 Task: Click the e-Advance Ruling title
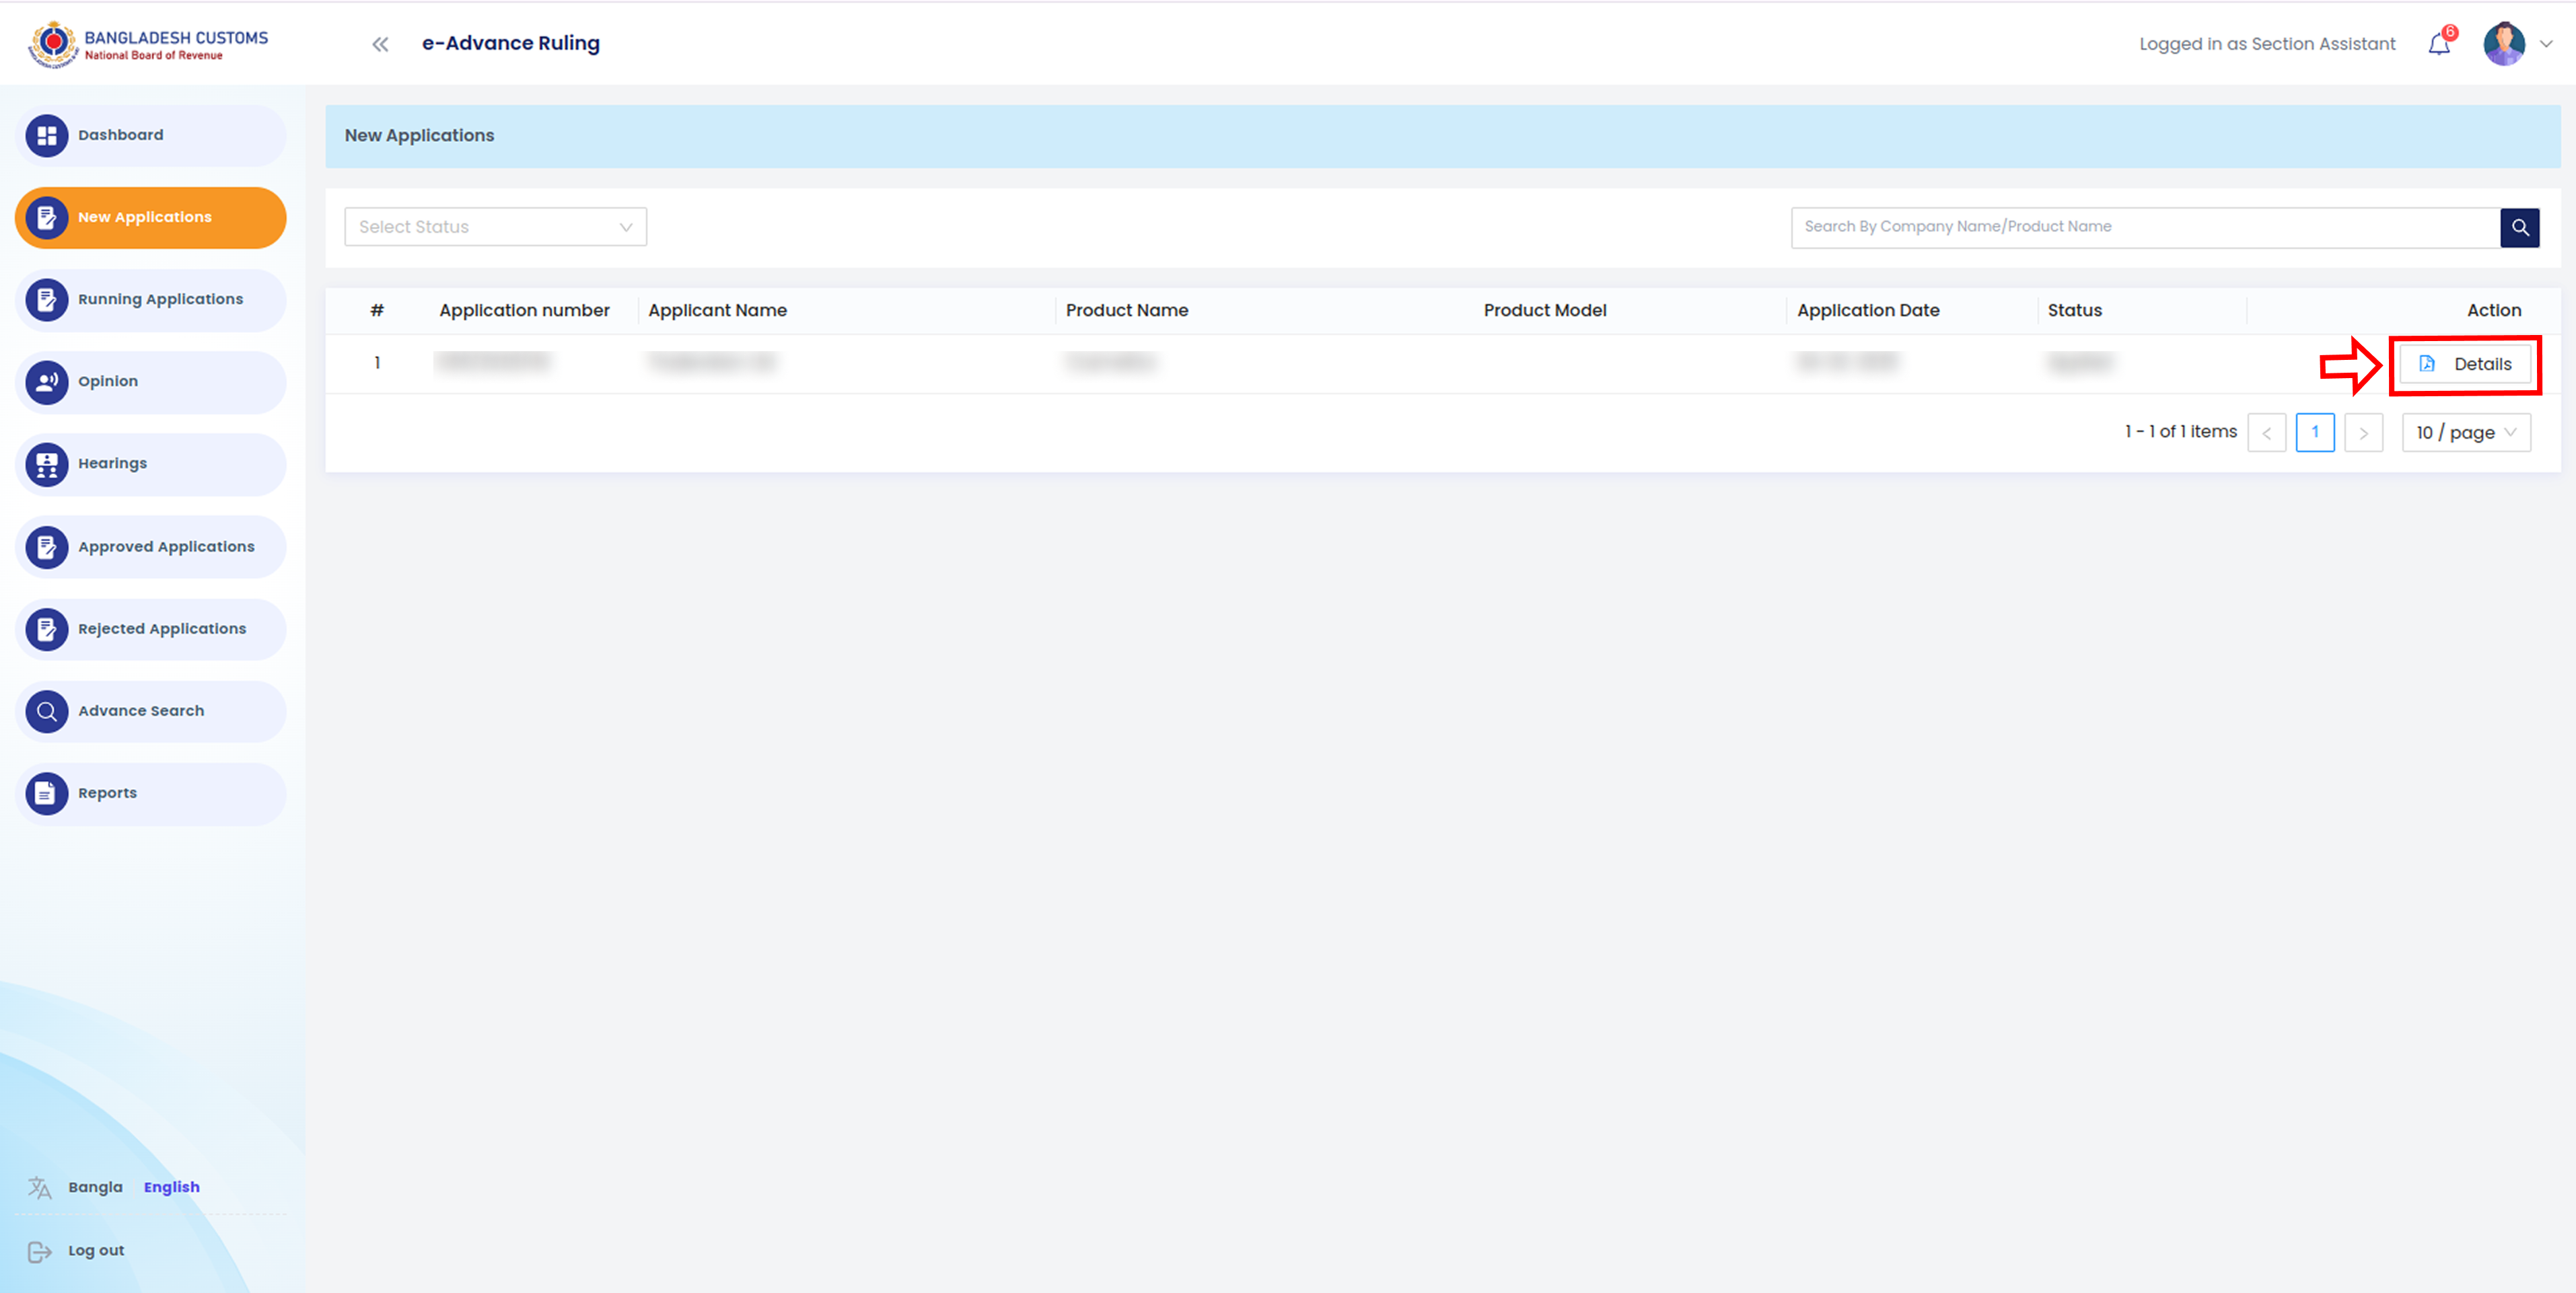(x=511, y=43)
